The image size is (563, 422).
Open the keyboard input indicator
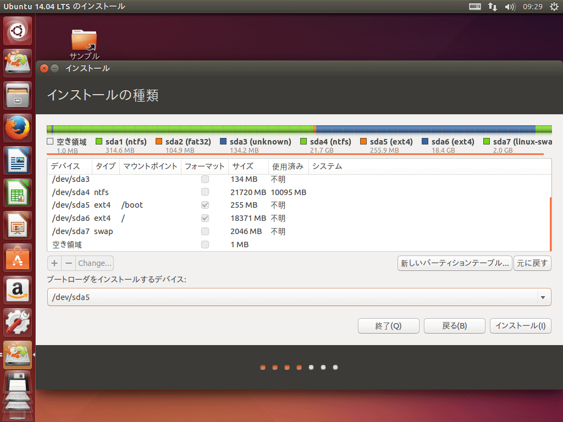click(x=474, y=7)
